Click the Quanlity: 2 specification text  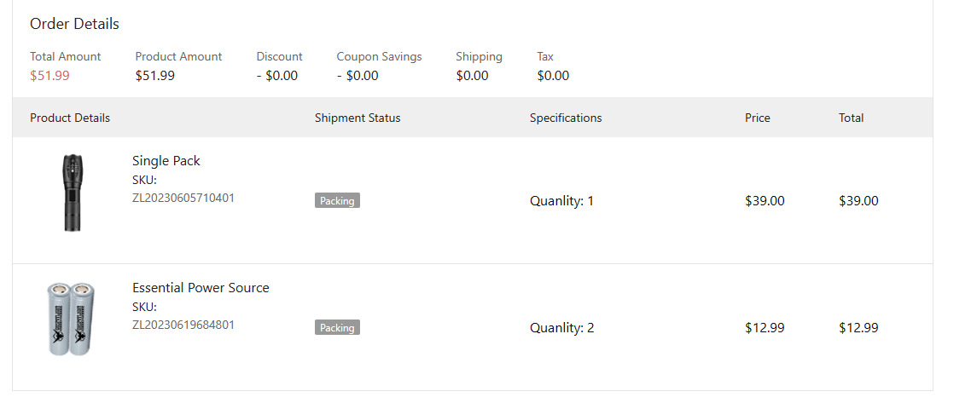[561, 328]
